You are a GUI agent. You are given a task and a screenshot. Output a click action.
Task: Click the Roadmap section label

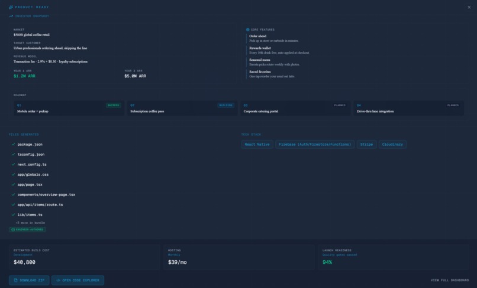pos(20,95)
